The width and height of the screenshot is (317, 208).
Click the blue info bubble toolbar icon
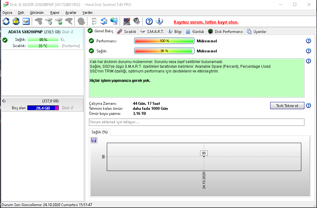point(159,21)
